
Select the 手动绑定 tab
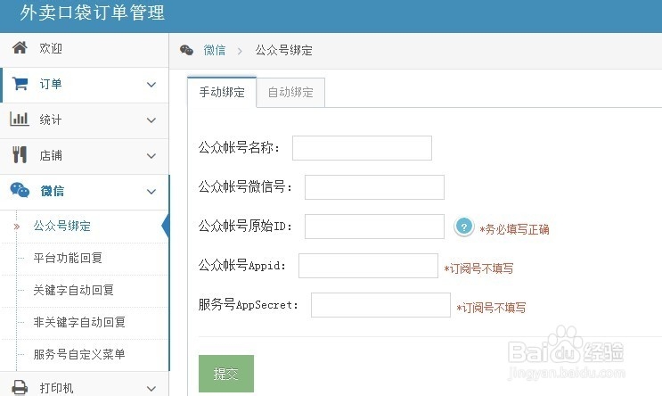[222, 92]
